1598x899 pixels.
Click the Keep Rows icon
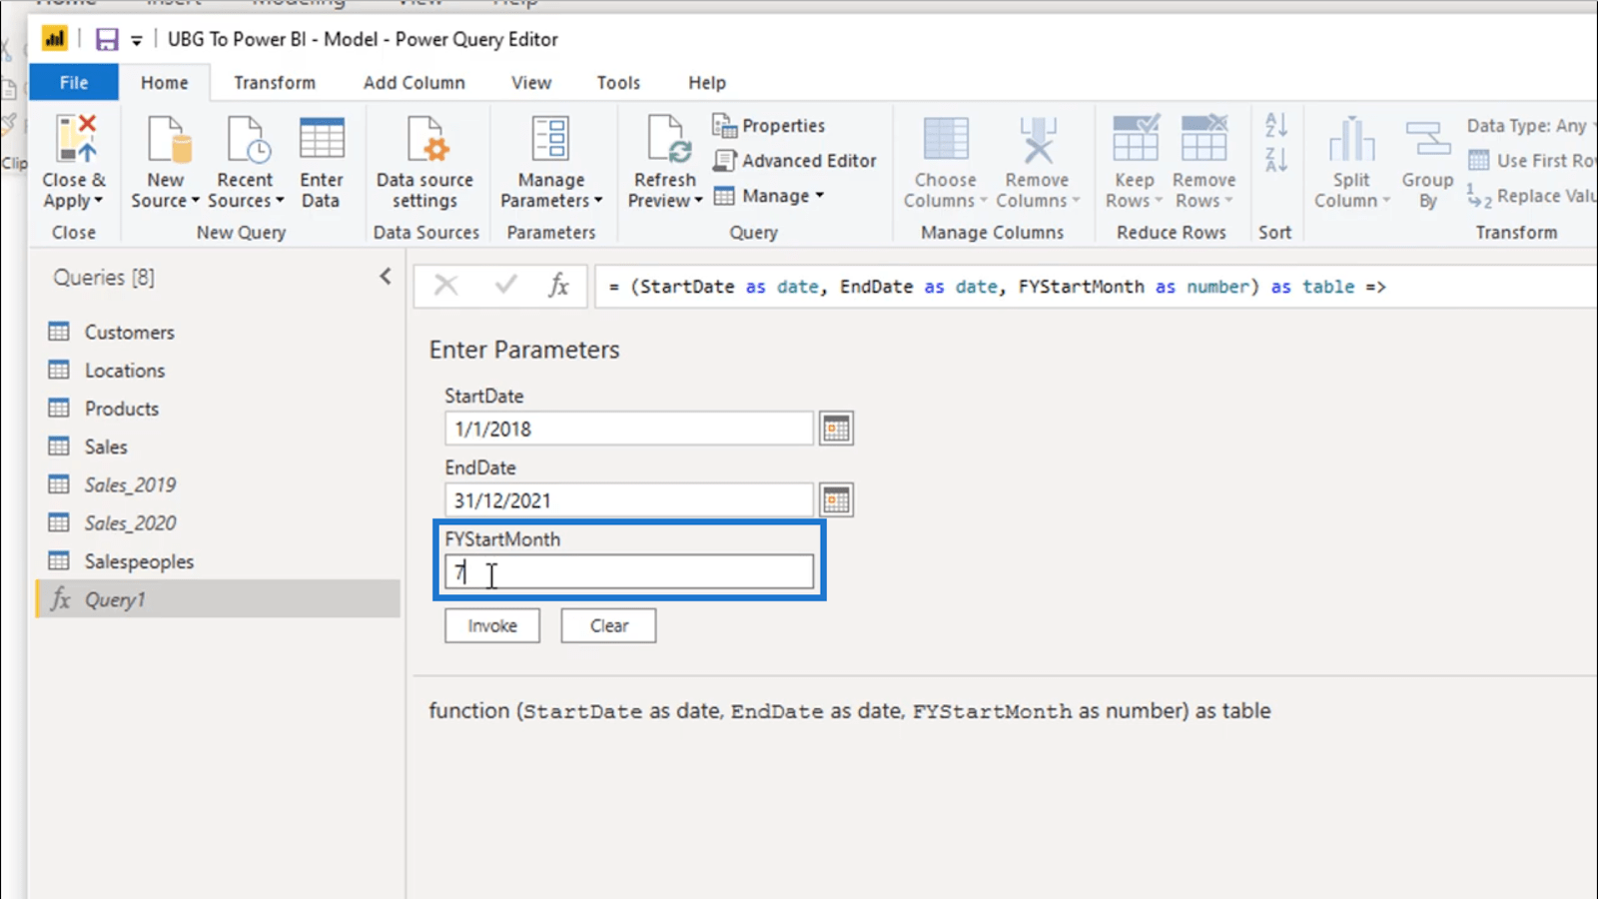click(x=1136, y=138)
